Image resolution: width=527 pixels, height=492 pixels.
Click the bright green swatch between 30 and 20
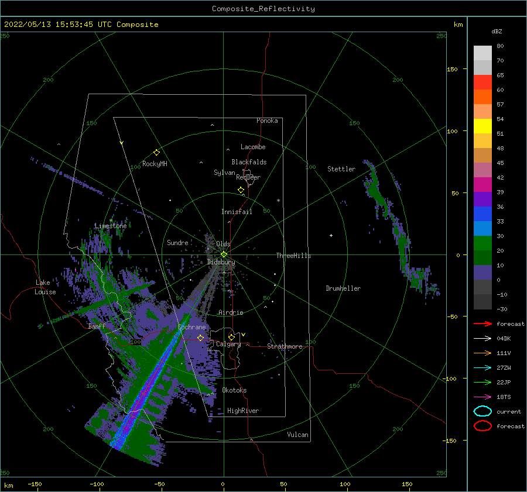coord(482,243)
